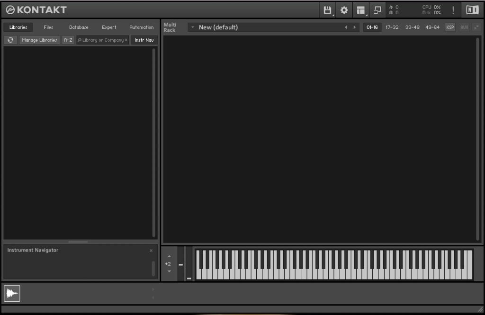Switch to the Libraries tab
This screenshot has height=315, width=485.
tap(18, 27)
